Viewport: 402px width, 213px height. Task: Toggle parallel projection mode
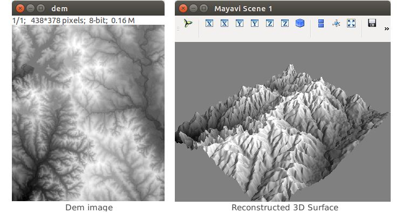[321, 23]
